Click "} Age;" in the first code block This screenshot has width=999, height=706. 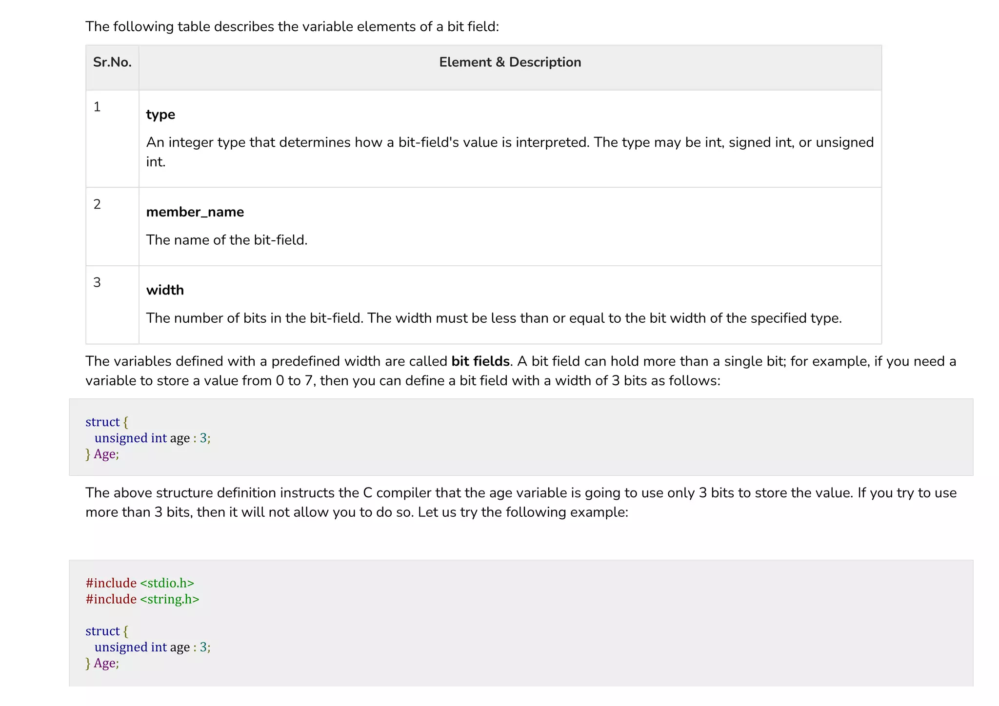tap(102, 454)
